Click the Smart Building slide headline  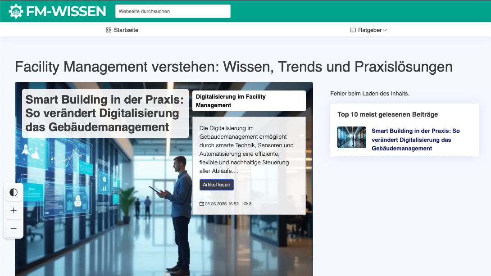coord(105,113)
